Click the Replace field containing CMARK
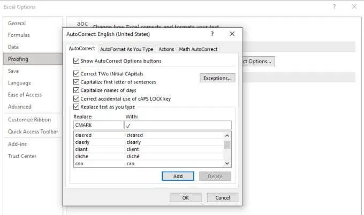The height and width of the screenshot is (215, 364). tap(98, 125)
